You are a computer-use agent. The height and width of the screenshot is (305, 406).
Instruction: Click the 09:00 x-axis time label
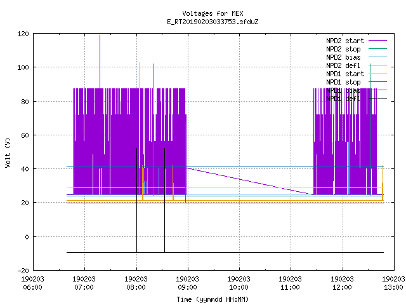click(x=187, y=287)
